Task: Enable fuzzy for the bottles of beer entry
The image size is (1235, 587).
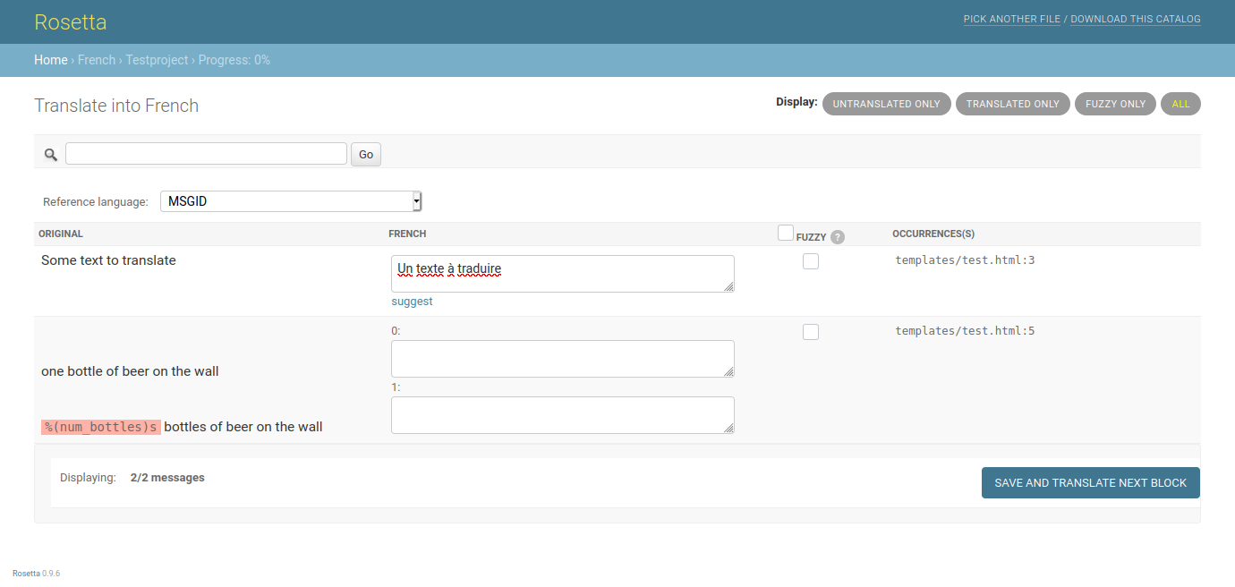Action: click(x=811, y=332)
